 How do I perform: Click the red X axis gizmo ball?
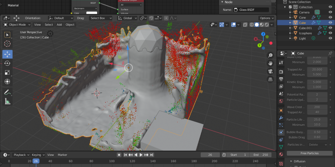pos(256,39)
